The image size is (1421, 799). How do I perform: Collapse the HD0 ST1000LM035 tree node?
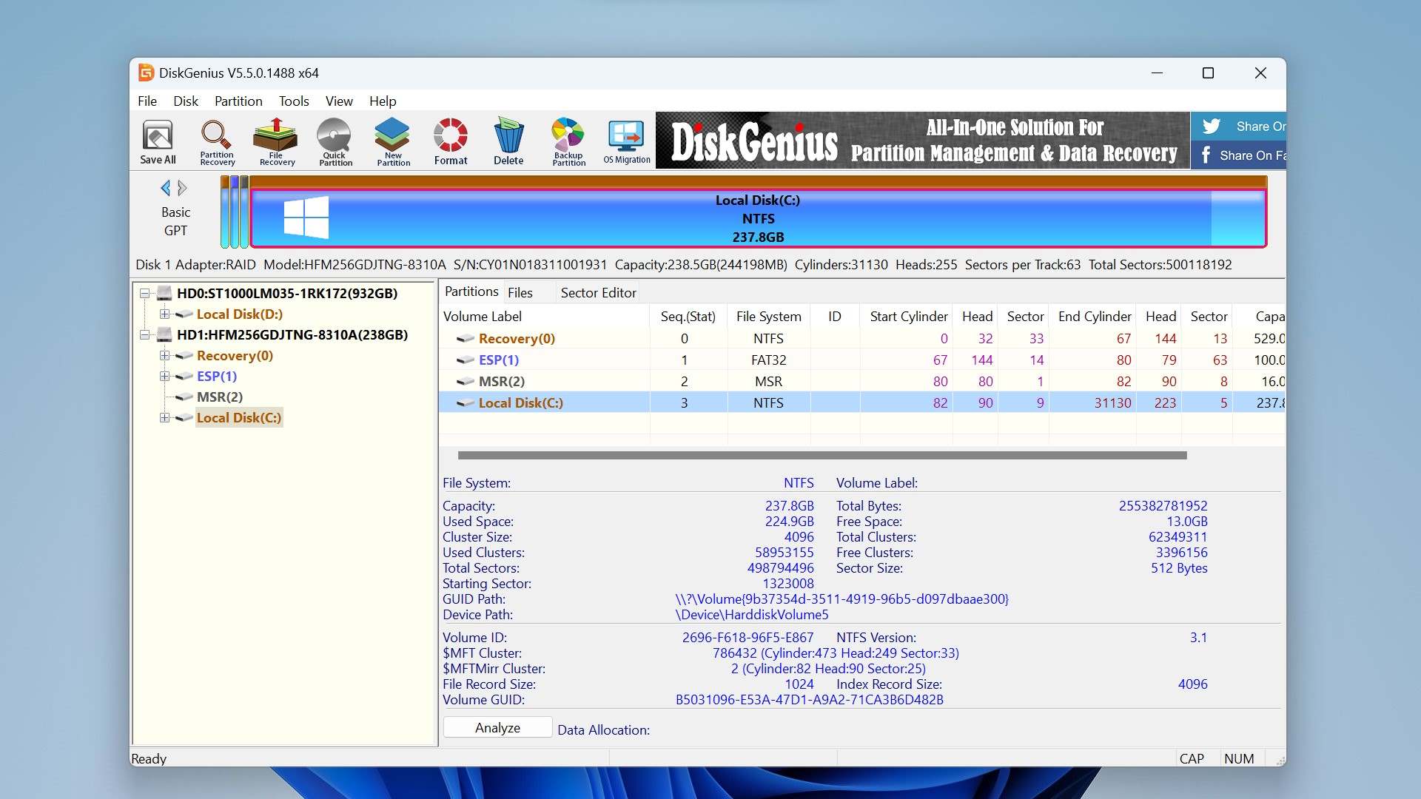pyautogui.click(x=145, y=294)
